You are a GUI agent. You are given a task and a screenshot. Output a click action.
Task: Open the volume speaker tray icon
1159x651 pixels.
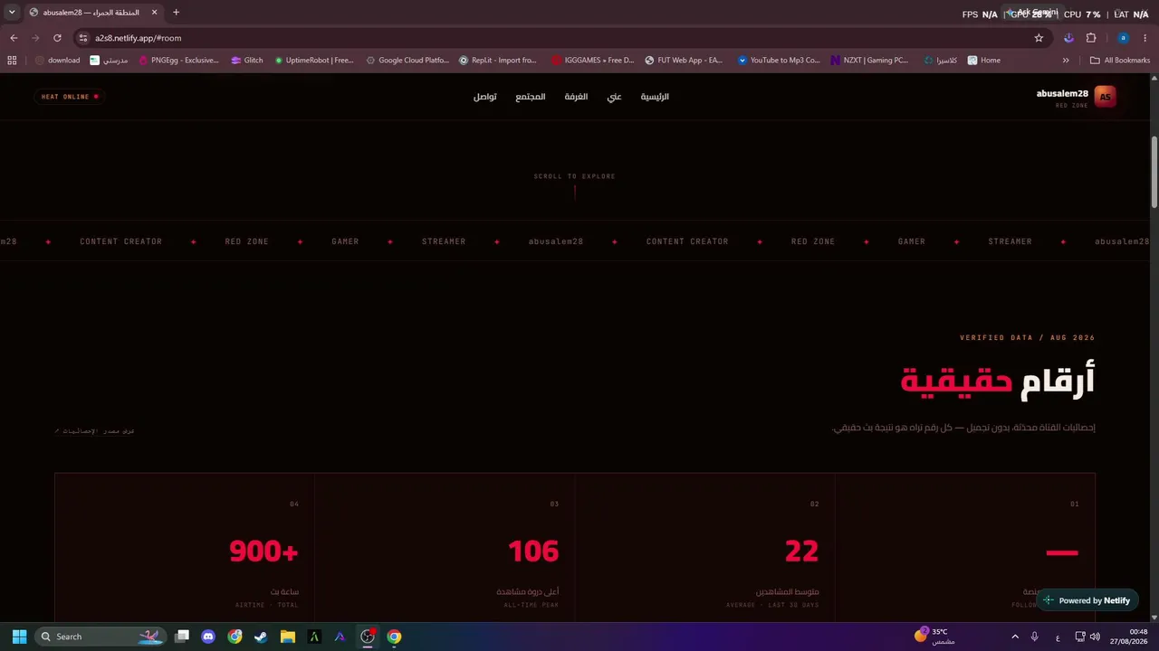(x=1095, y=637)
